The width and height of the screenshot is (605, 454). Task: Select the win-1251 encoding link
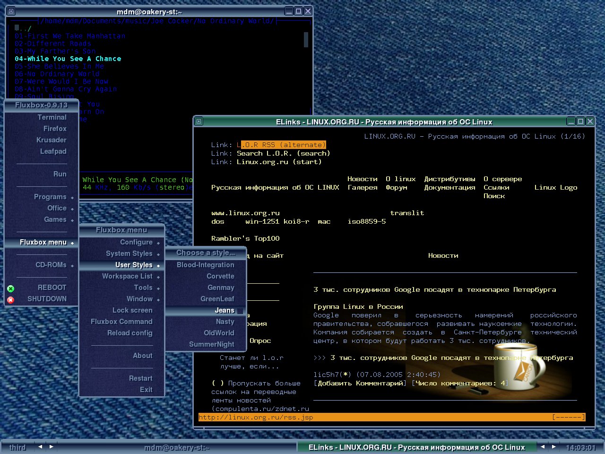click(262, 221)
